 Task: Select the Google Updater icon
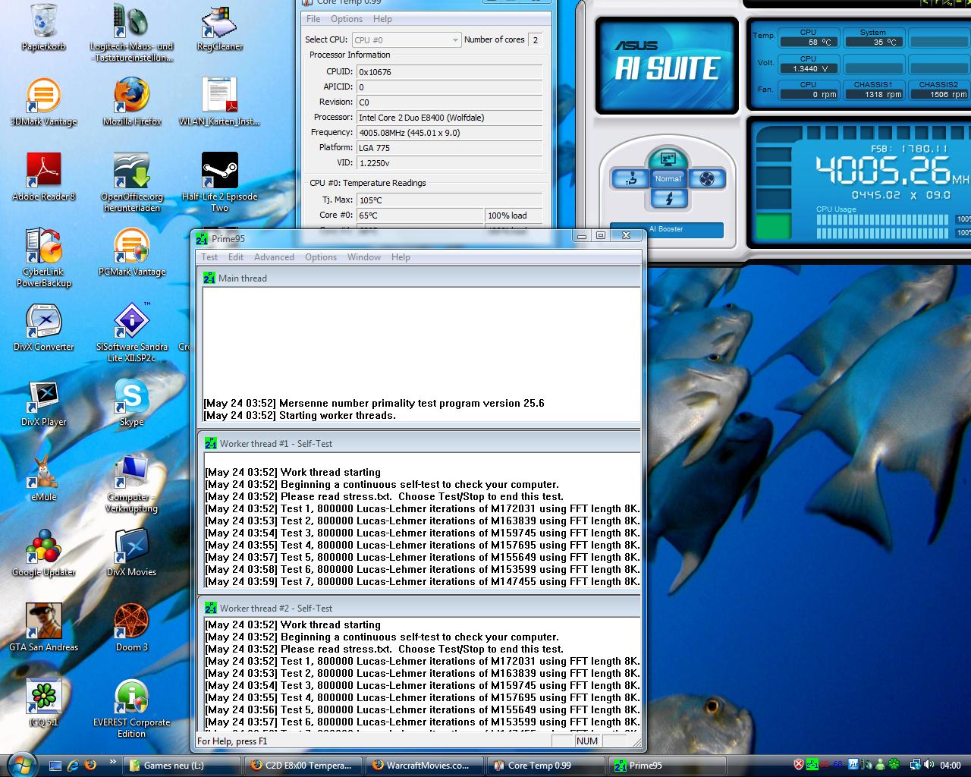pos(43,552)
